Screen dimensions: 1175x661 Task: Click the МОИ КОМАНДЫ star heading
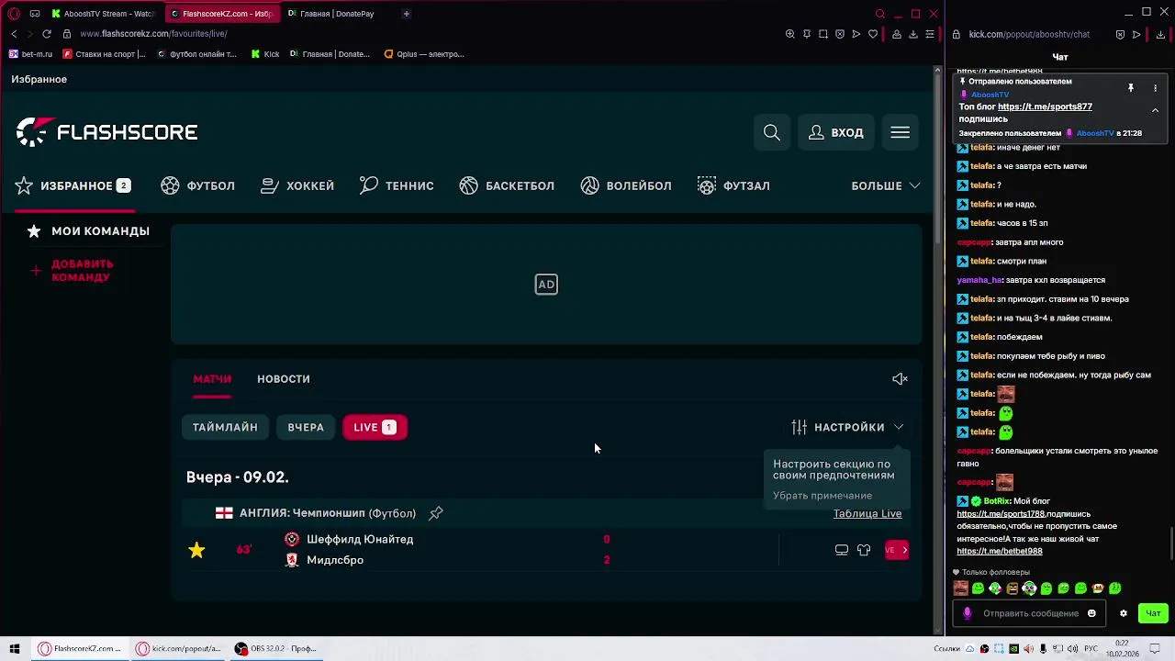click(88, 231)
